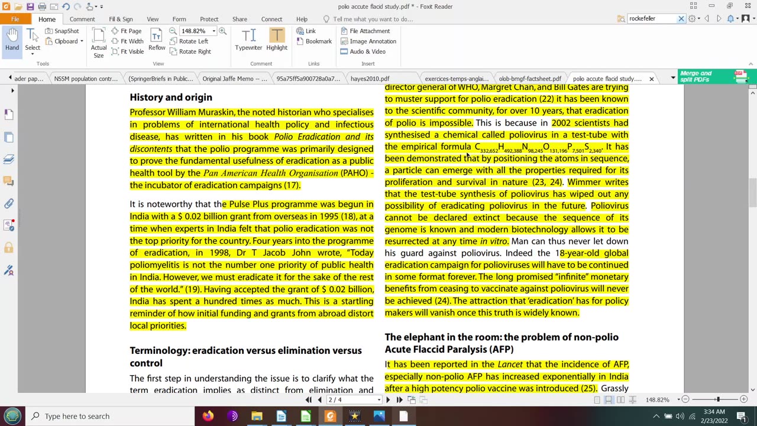Undo the last action

point(66,7)
